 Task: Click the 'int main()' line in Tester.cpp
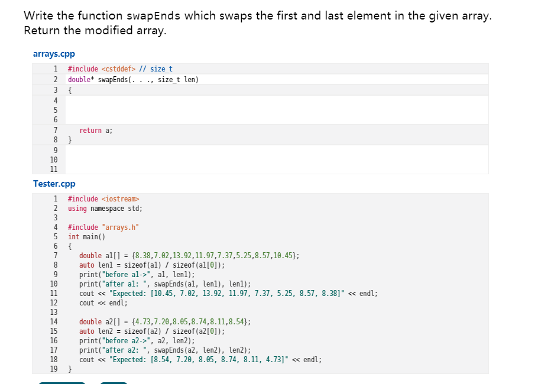pos(86,236)
